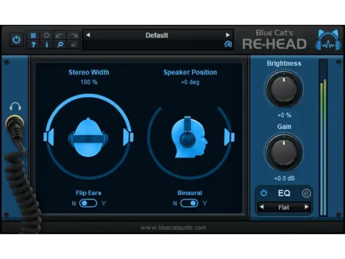Click the EQ label text
345x259 pixels.
click(284, 193)
